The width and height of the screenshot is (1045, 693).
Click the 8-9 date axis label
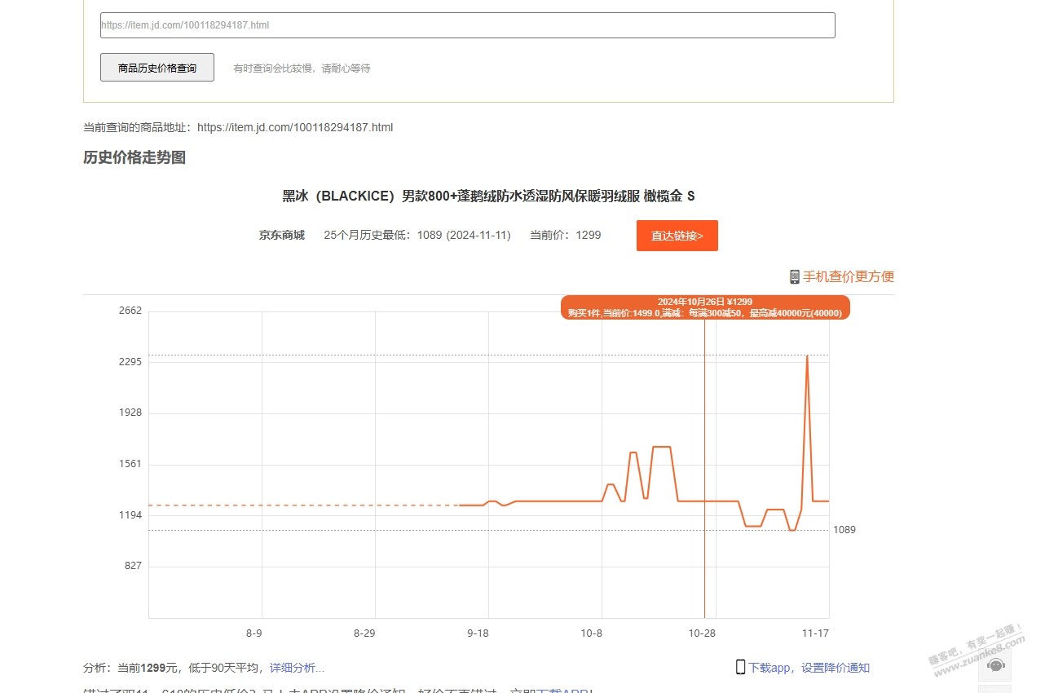pos(254,633)
